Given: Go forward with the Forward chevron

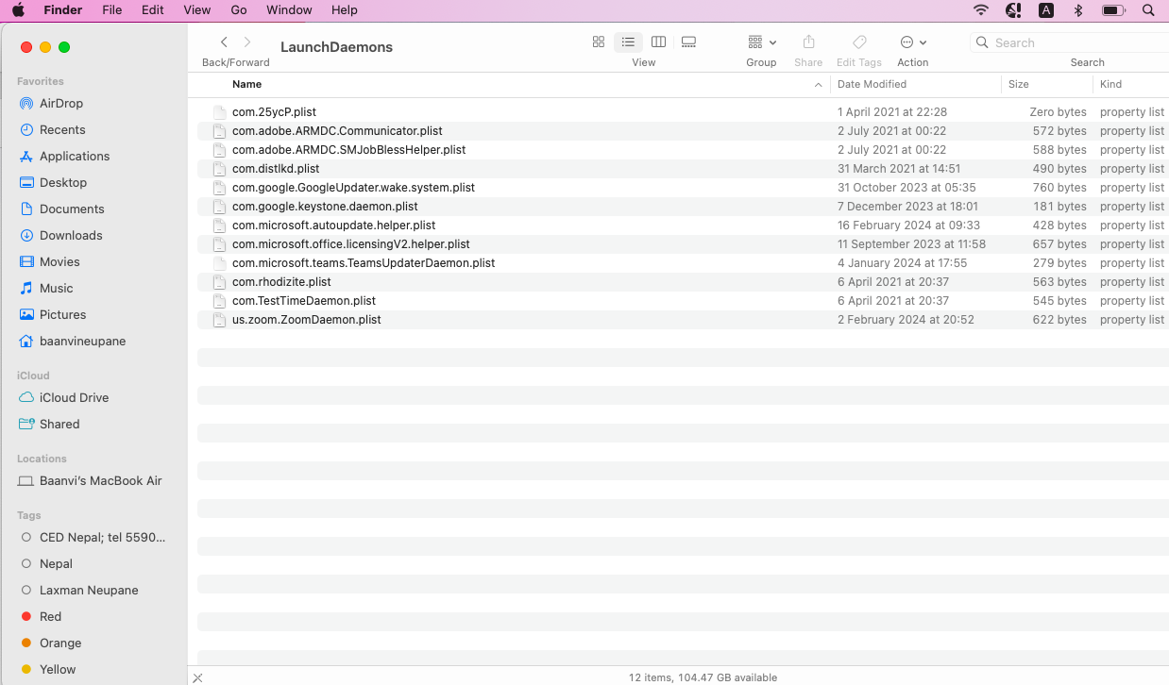Looking at the screenshot, I should click(247, 42).
